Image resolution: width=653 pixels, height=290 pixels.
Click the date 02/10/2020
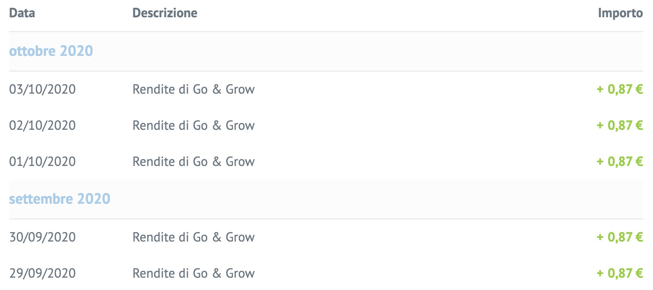click(42, 125)
